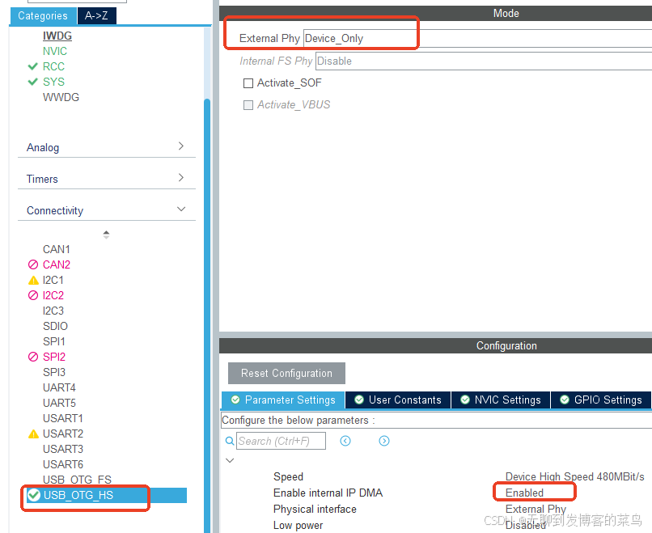Click the previous-arrow circle icon beside search
Screen dimensions: 652x533
tap(345, 441)
